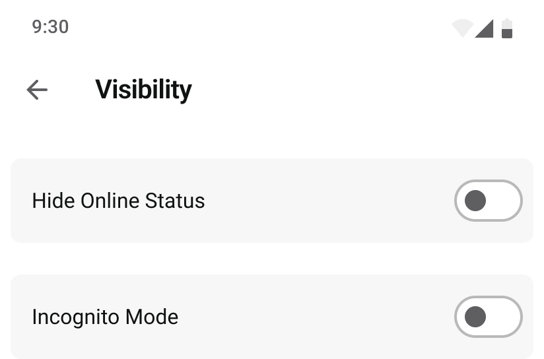Turn on the Incognito Mode switch
Screen dimensions: 544x359
click(488, 317)
